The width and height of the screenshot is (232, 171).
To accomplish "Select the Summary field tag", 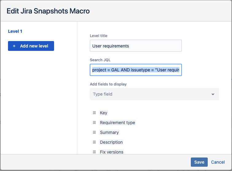I will (109, 132).
